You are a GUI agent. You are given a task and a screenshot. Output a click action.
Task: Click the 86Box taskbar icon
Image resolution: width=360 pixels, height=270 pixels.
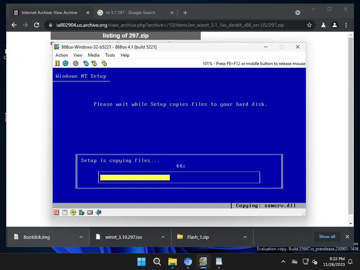(203, 262)
